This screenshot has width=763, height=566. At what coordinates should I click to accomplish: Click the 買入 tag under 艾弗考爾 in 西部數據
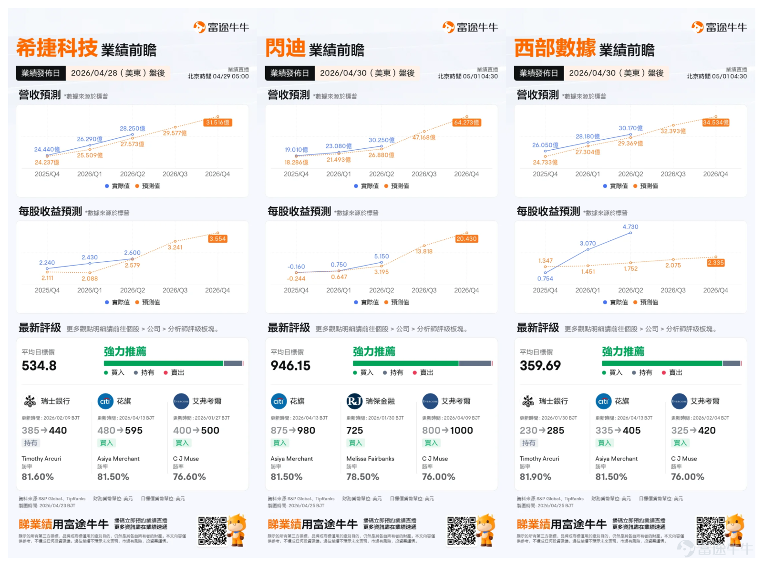(x=680, y=443)
